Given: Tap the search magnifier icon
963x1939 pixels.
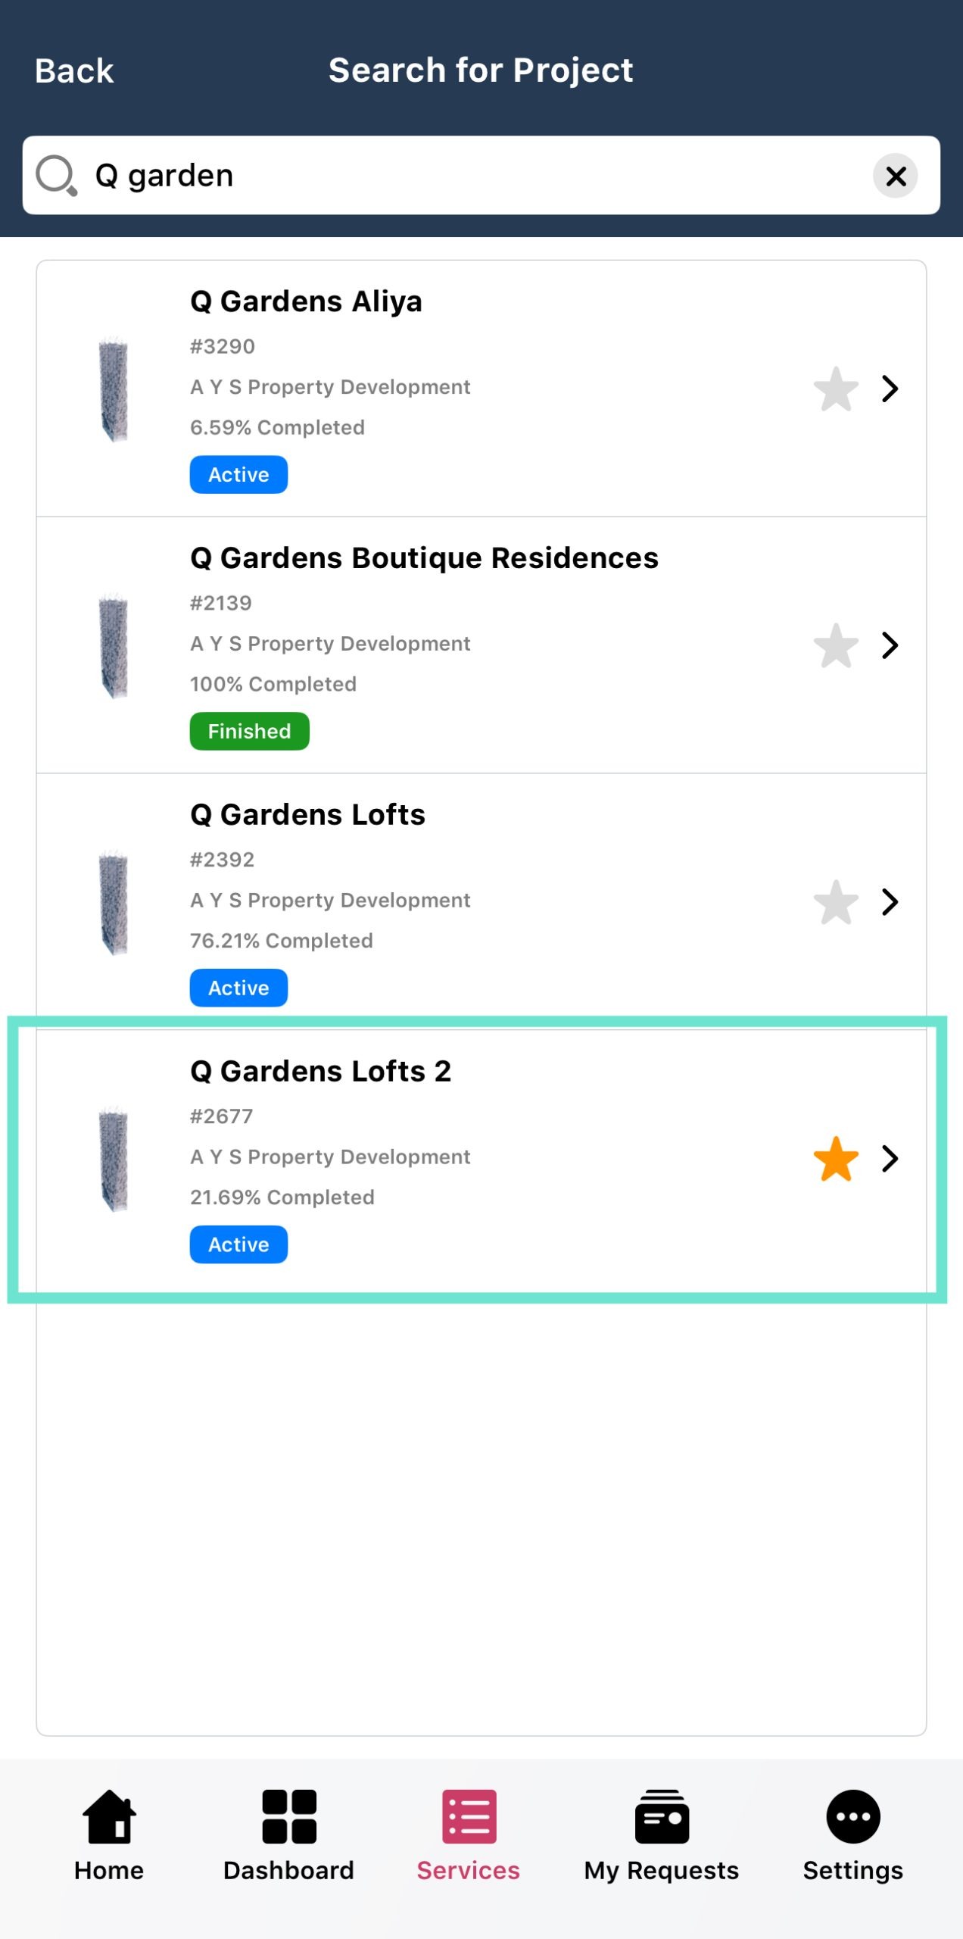Looking at the screenshot, I should 57,176.
